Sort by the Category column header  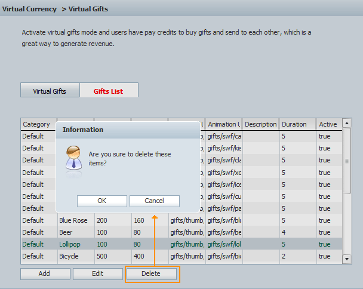38,124
